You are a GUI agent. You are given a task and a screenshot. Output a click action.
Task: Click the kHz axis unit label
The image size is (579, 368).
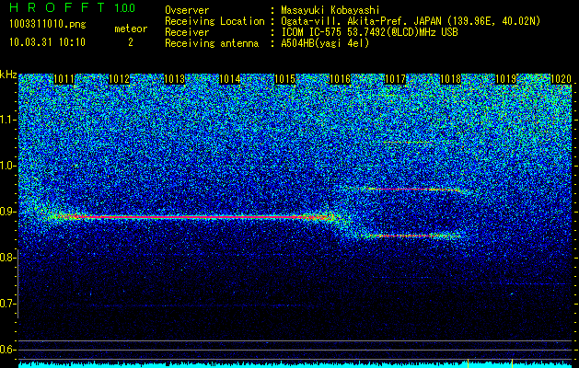tap(8, 75)
